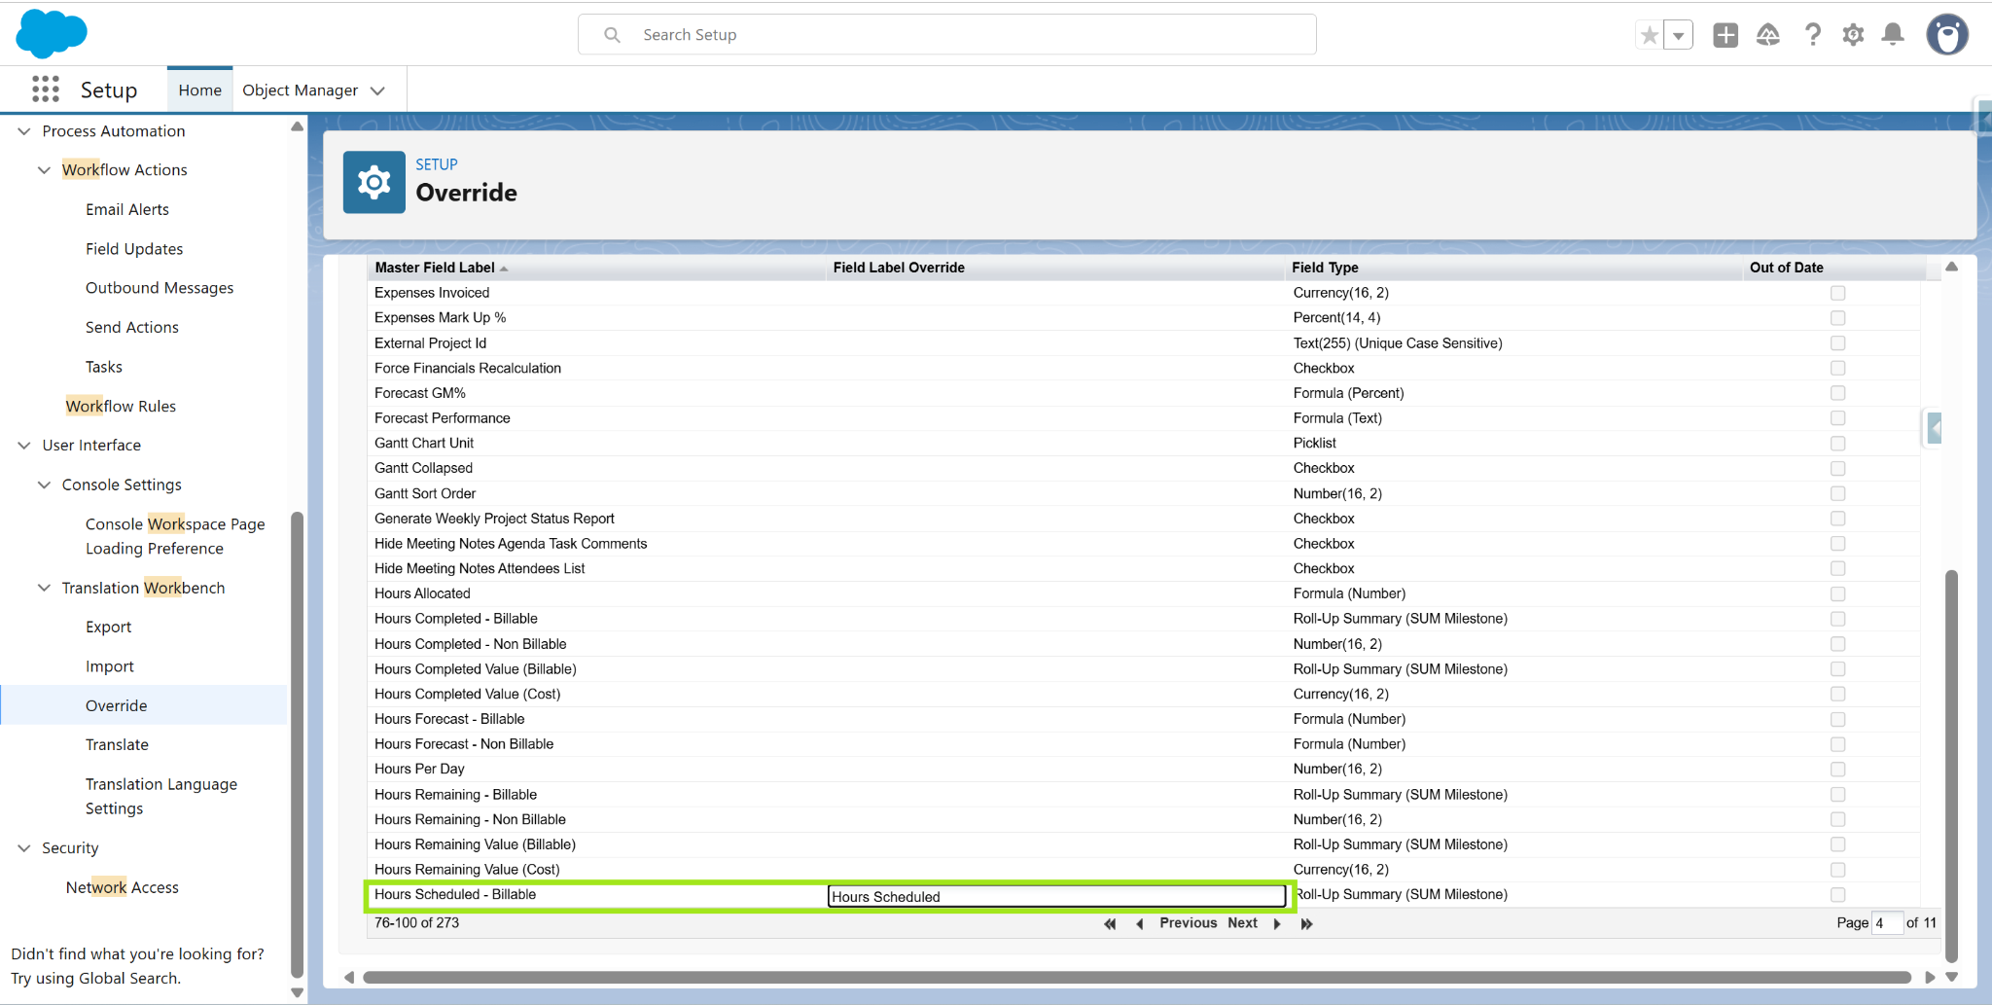Tick Out of Date for Hours Scheduled - Billable
Image resolution: width=1992 pixels, height=1005 pixels.
point(1837,895)
